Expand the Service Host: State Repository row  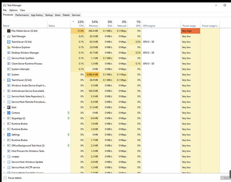pos(4,96)
